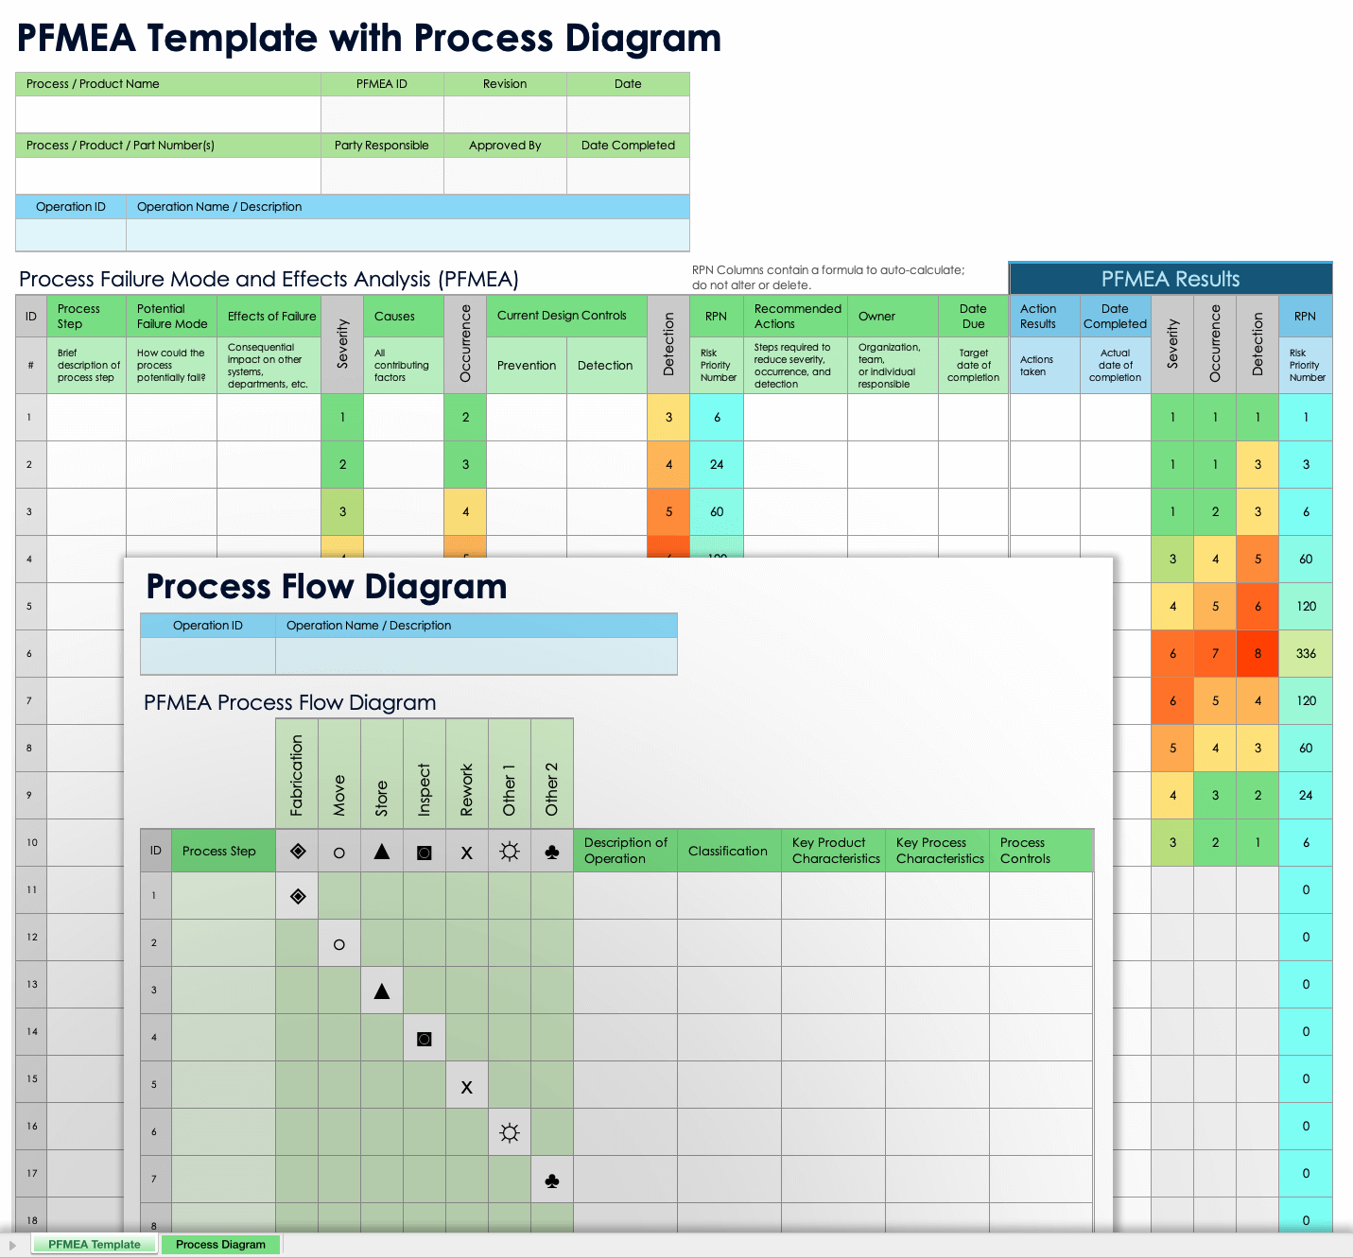Click the Fabrication diamond symbol in header row
The width and height of the screenshot is (1353, 1258).
click(298, 851)
